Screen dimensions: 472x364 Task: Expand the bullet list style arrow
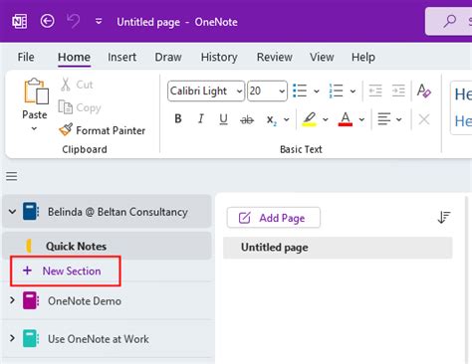point(317,91)
